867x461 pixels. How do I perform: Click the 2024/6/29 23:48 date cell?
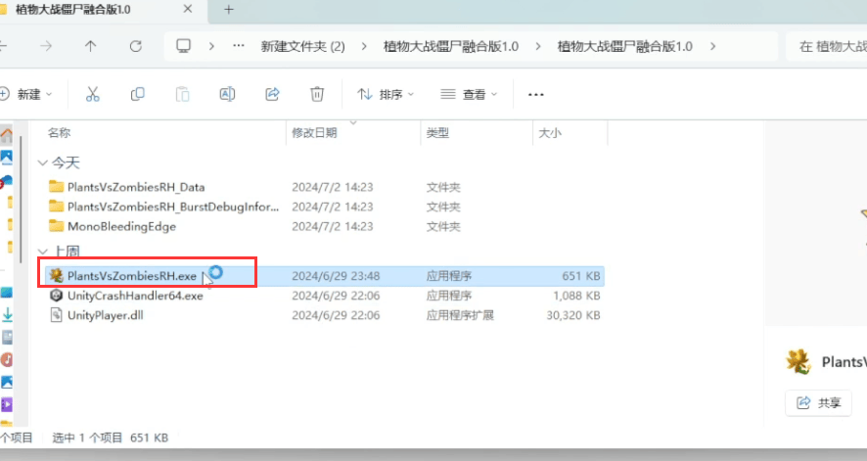(x=336, y=276)
